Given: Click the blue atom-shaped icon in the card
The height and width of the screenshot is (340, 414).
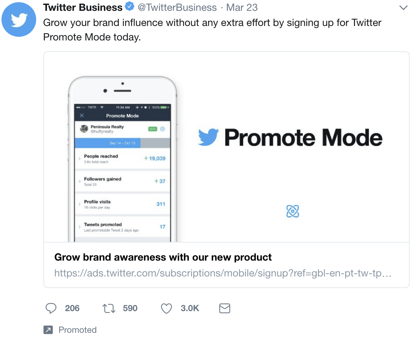Looking at the screenshot, I should [292, 211].
